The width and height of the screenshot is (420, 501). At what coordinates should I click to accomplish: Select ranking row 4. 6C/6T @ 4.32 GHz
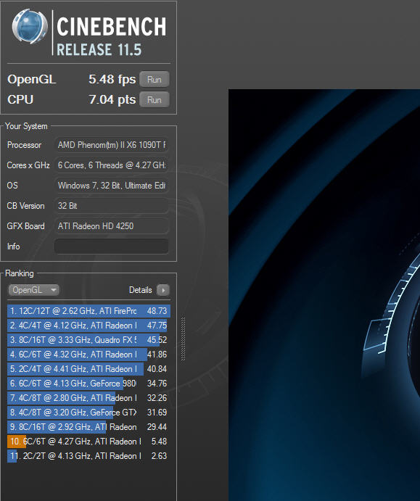(88, 355)
